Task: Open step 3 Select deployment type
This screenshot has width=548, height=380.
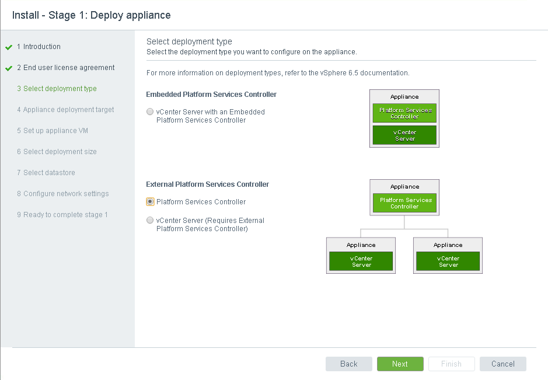Action: coord(60,89)
